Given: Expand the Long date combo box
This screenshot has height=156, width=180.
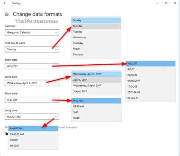Looking at the screenshot, I should 32,83.
